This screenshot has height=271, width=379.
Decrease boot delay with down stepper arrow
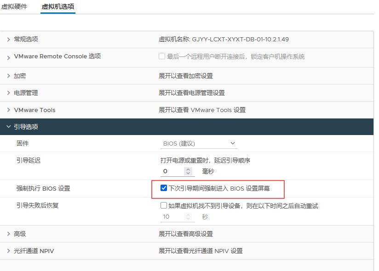pos(188,174)
